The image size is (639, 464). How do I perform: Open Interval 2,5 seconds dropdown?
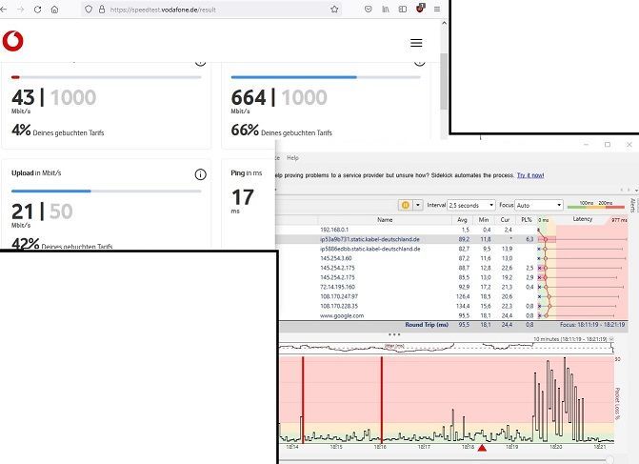(x=471, y=205)
